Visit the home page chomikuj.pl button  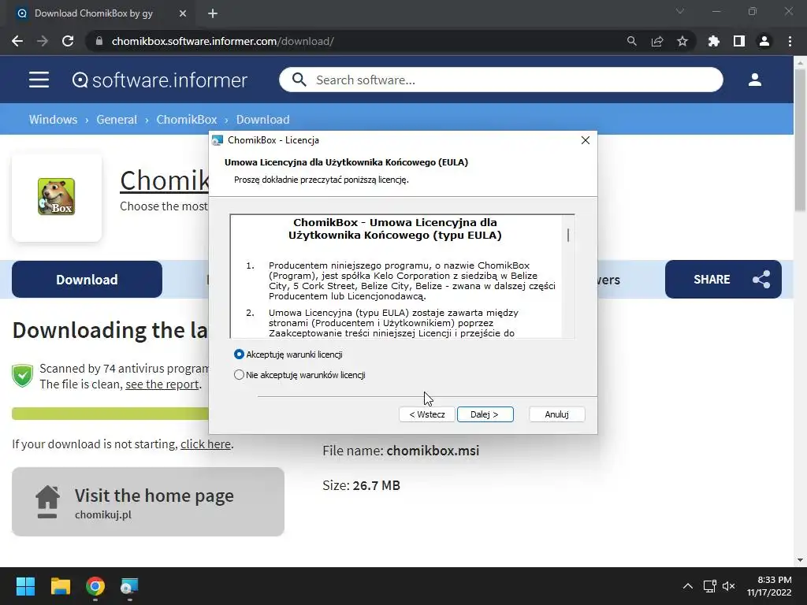(x=148, y=502)
